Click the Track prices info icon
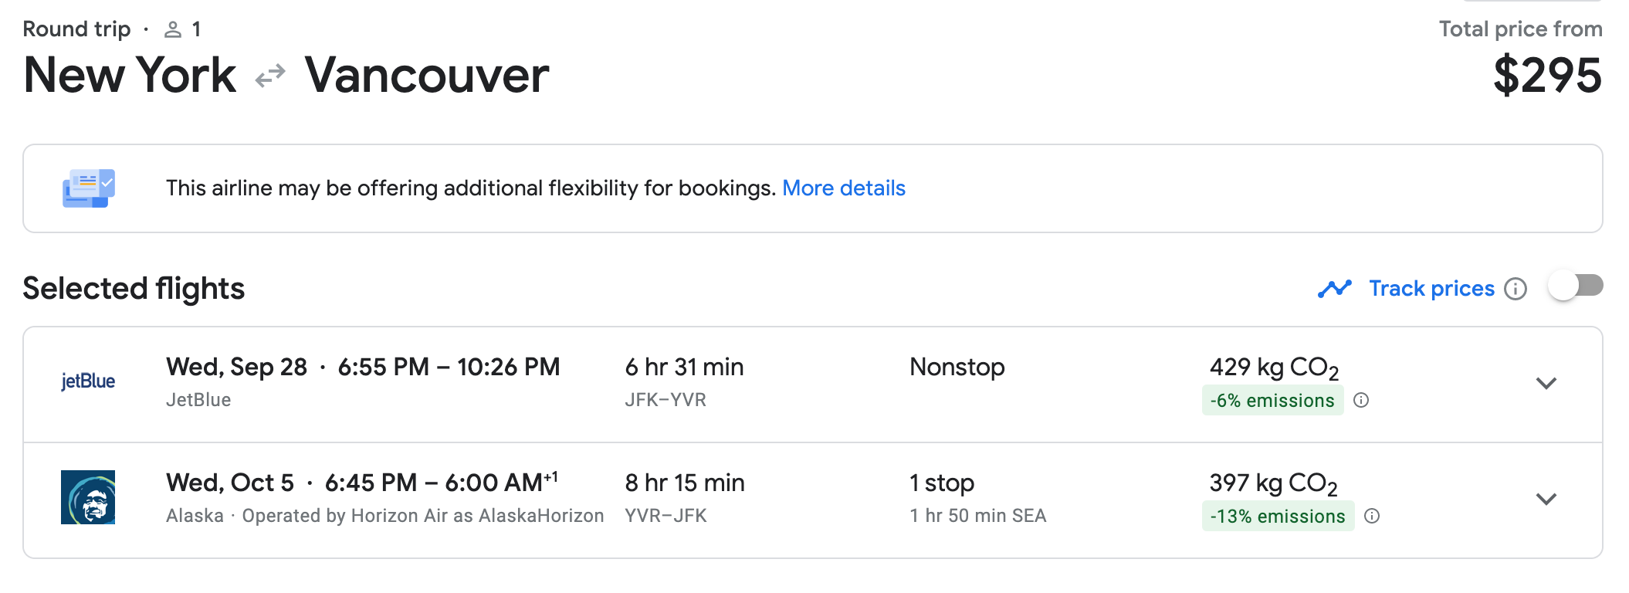The image size is (1629, 593). coord(1516,289)
